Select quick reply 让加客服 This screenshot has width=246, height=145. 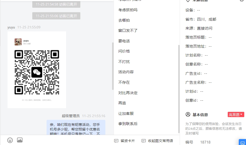click(126, 113)
